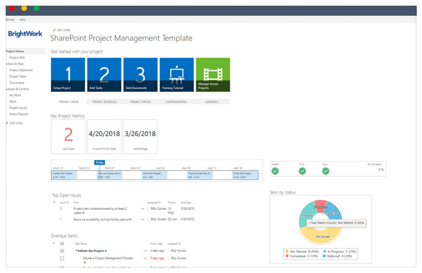Viewport: 422px width, 273px height.
Task: Check the Decide a Project Management Process checkbox
Action: 62,259
